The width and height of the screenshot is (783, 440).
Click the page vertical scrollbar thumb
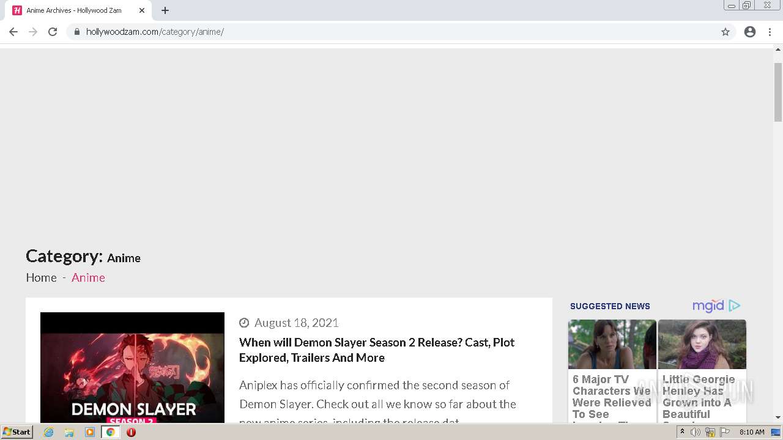tap(778, 92)
